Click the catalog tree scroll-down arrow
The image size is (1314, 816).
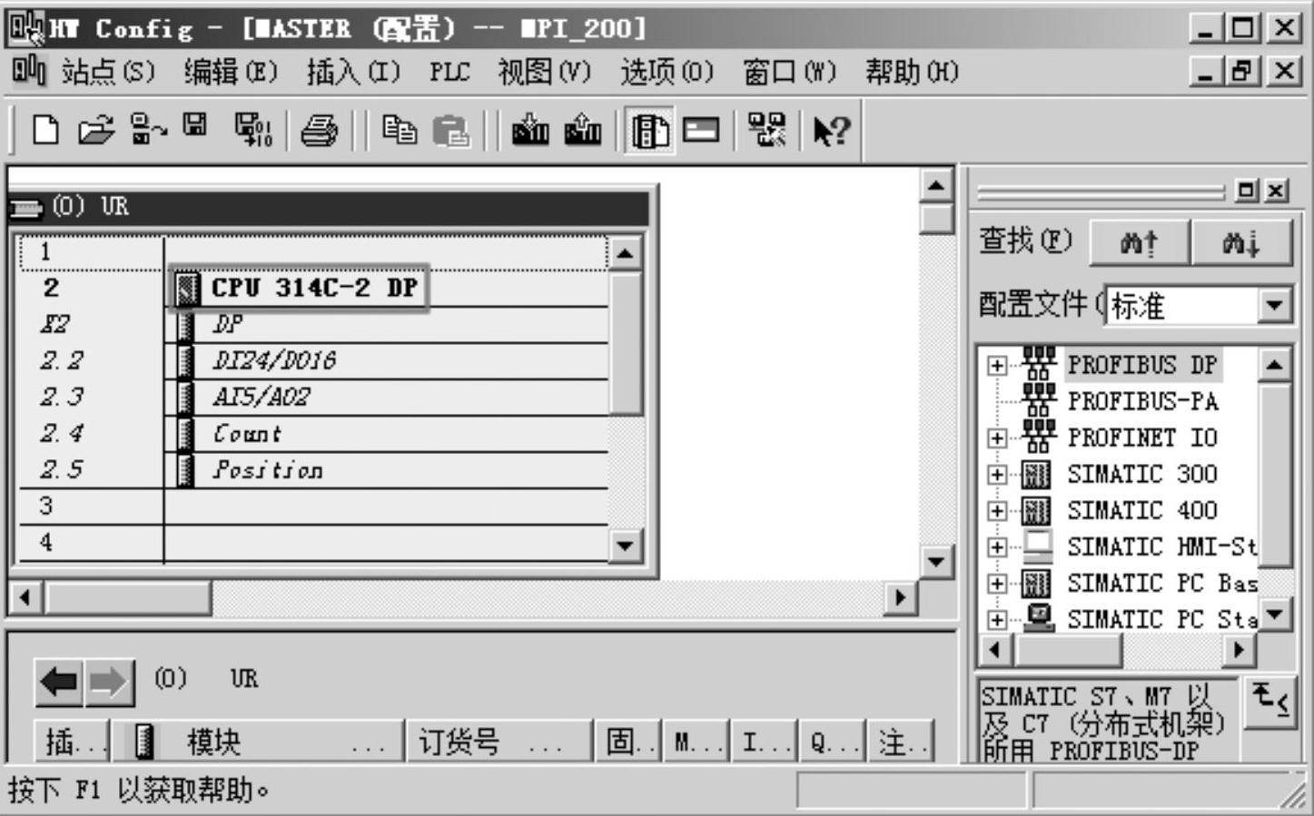click(x=1274, y=614)
